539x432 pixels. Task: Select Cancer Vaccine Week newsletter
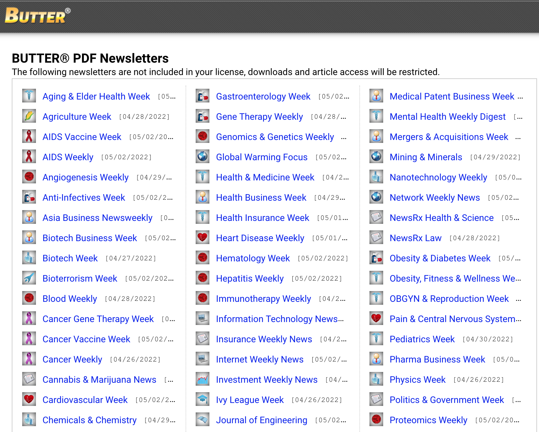[86, 339]
